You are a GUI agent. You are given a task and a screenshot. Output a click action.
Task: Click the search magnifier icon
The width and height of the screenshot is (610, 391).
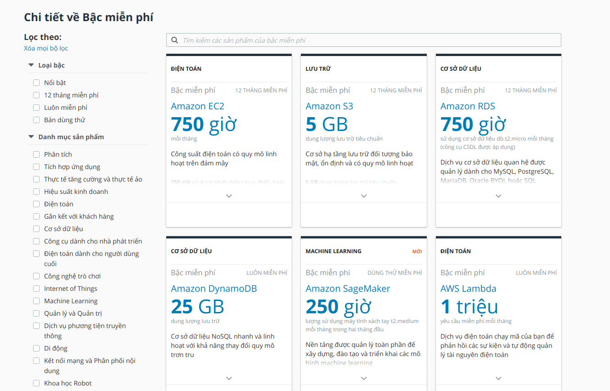pyautogui.click(x=175, y=40)
